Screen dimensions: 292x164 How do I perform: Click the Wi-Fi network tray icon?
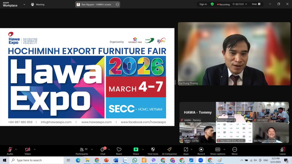[251, 160]
